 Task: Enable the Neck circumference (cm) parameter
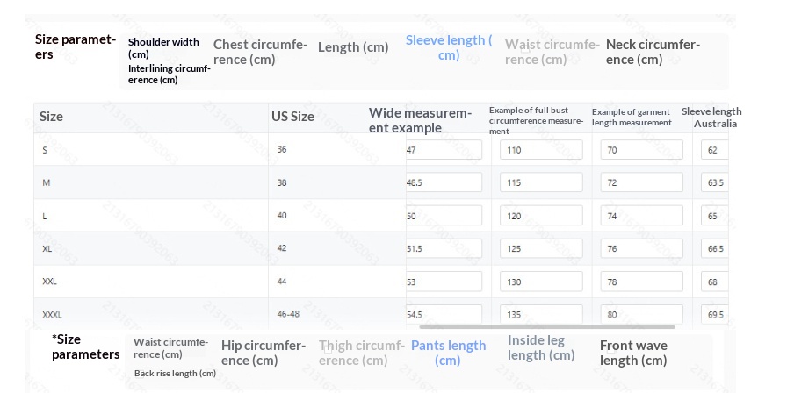pyautogui.click(x=653, y=53)
